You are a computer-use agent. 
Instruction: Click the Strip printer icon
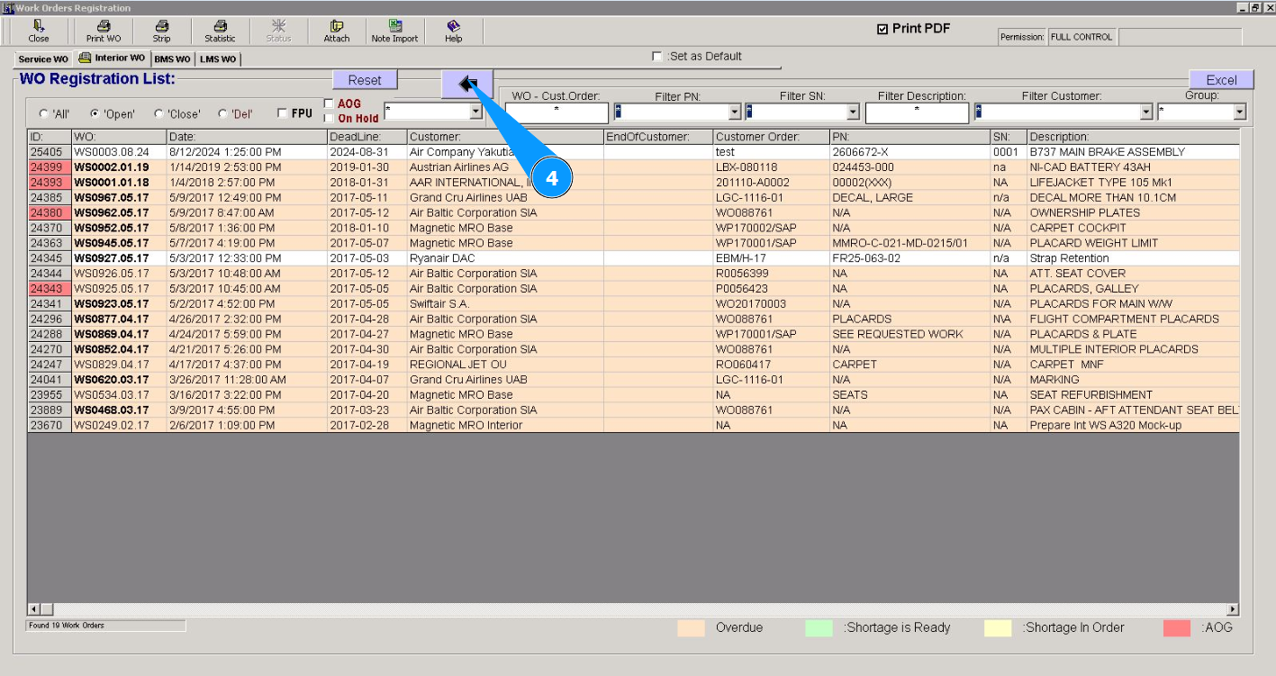[161, 27]
